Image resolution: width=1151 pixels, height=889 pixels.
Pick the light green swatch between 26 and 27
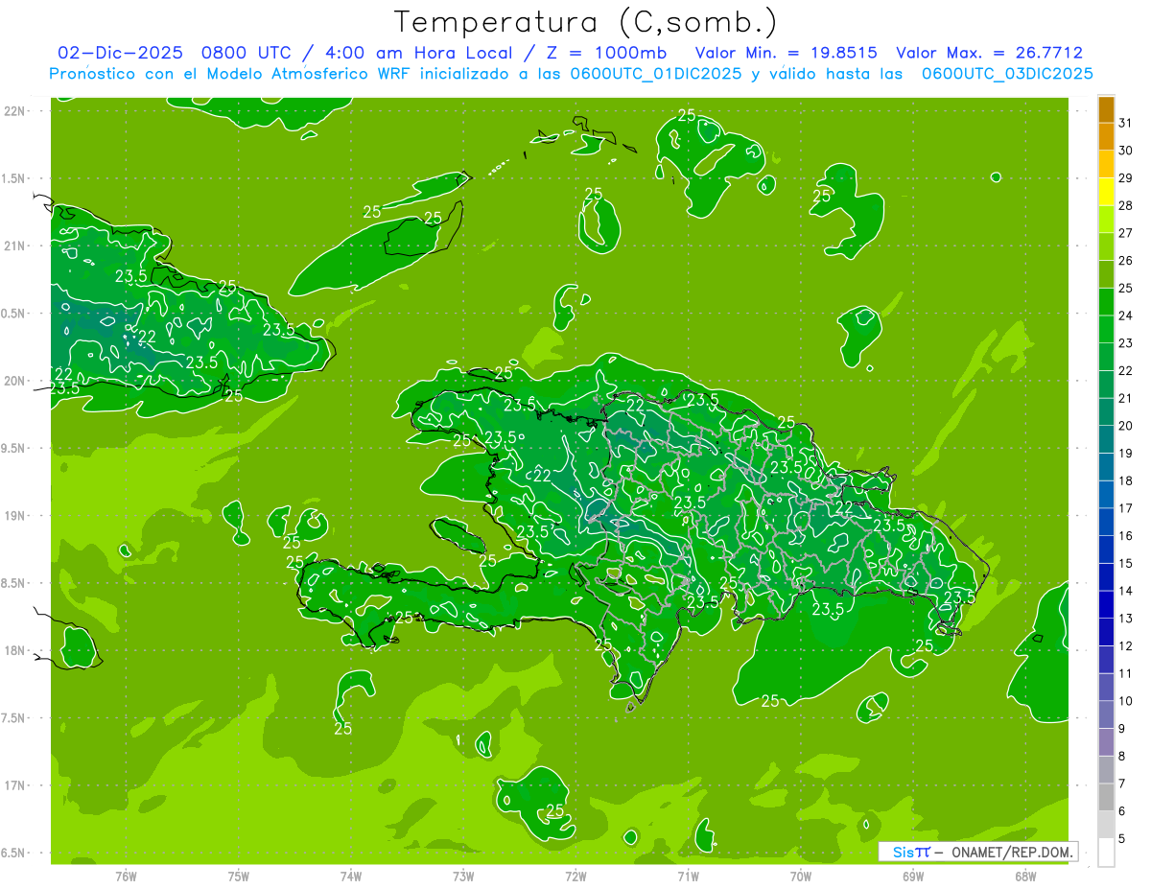coord(1106,247)
